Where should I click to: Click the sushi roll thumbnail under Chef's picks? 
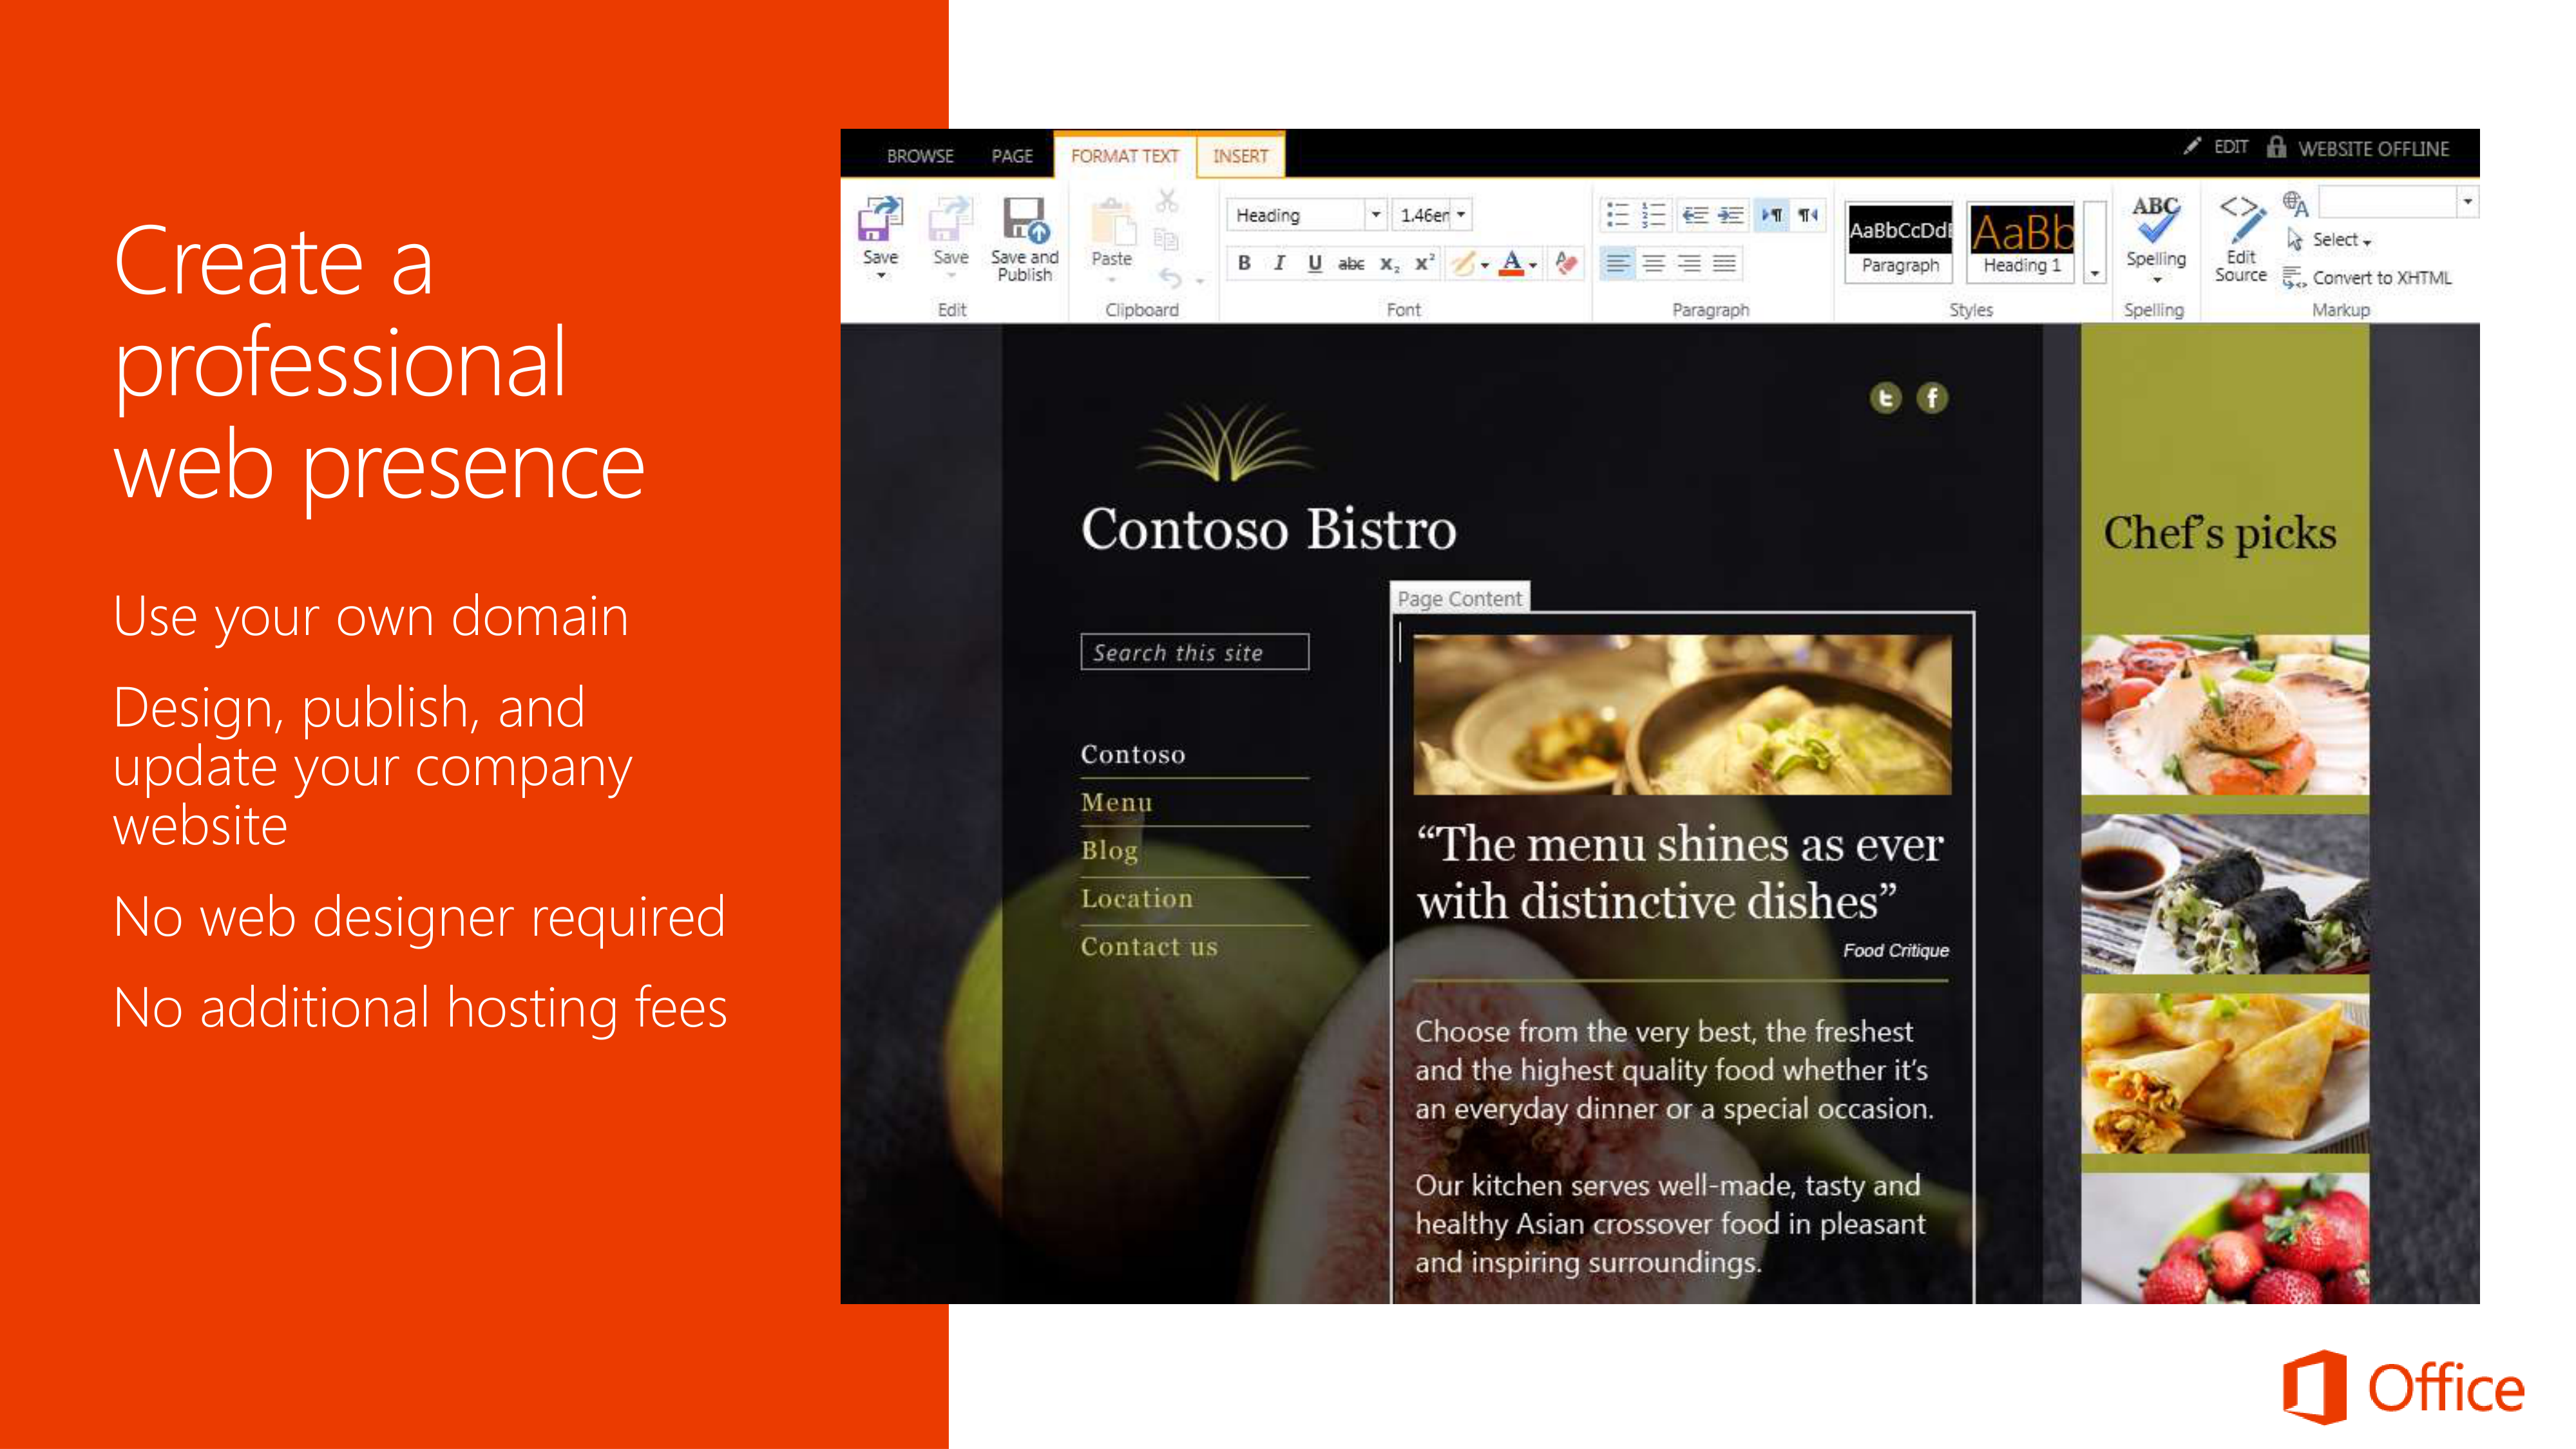click(2225, 894)
